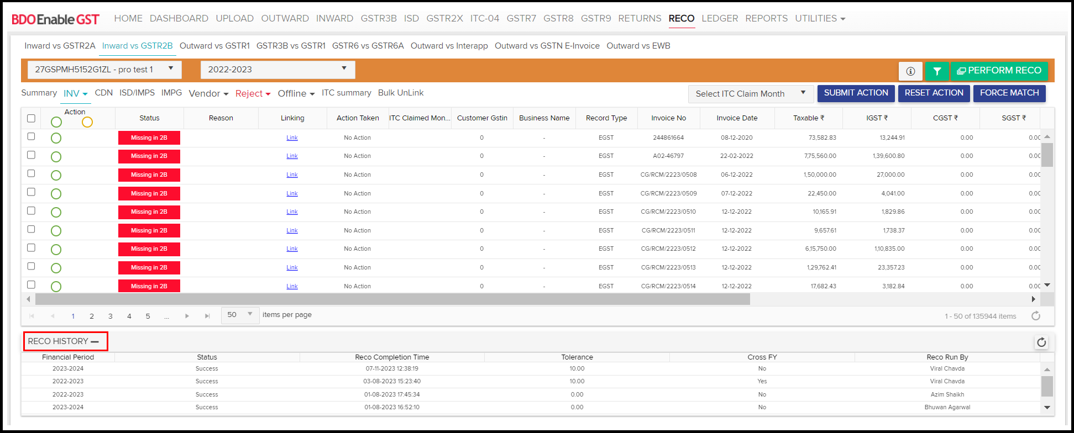The width and height of the screenshot is (1074, 433).
Task: Click orange circle action in header row
Action: pyautogui.click(x=87, y=122)
